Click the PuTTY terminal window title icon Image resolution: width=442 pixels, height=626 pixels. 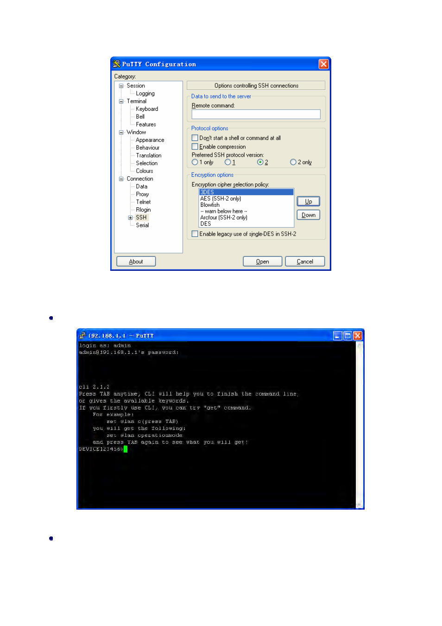(82, 335)
